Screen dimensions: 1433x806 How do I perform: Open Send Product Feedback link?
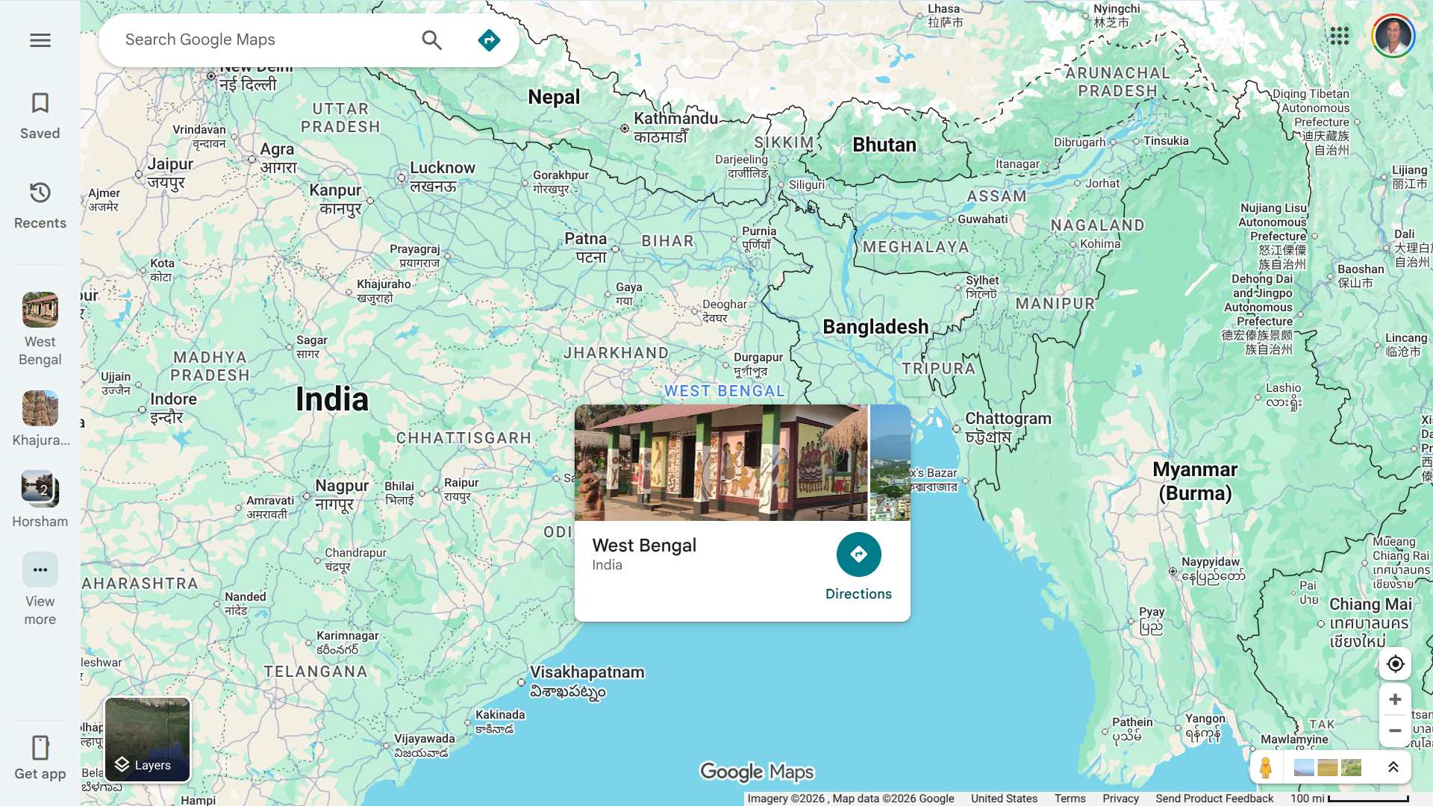point(1214,799)
